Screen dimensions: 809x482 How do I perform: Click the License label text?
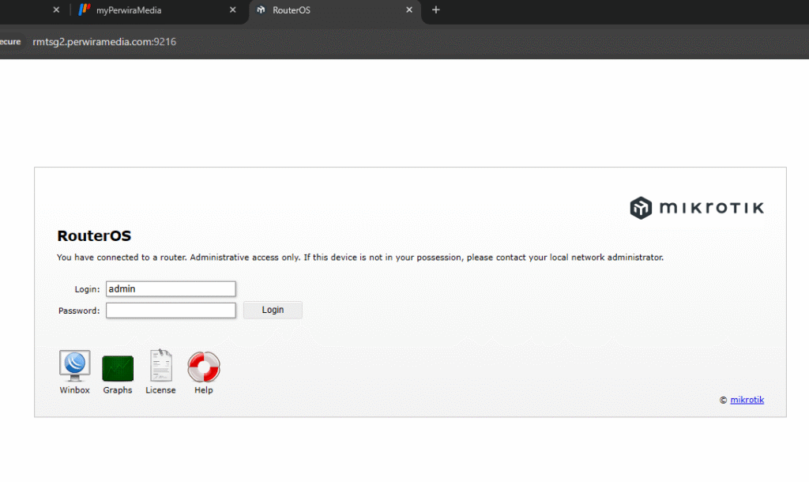tap(160, 390)
